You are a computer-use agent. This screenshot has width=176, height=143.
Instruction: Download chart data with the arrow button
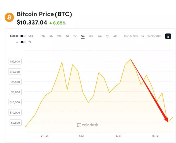click(168, 36)
